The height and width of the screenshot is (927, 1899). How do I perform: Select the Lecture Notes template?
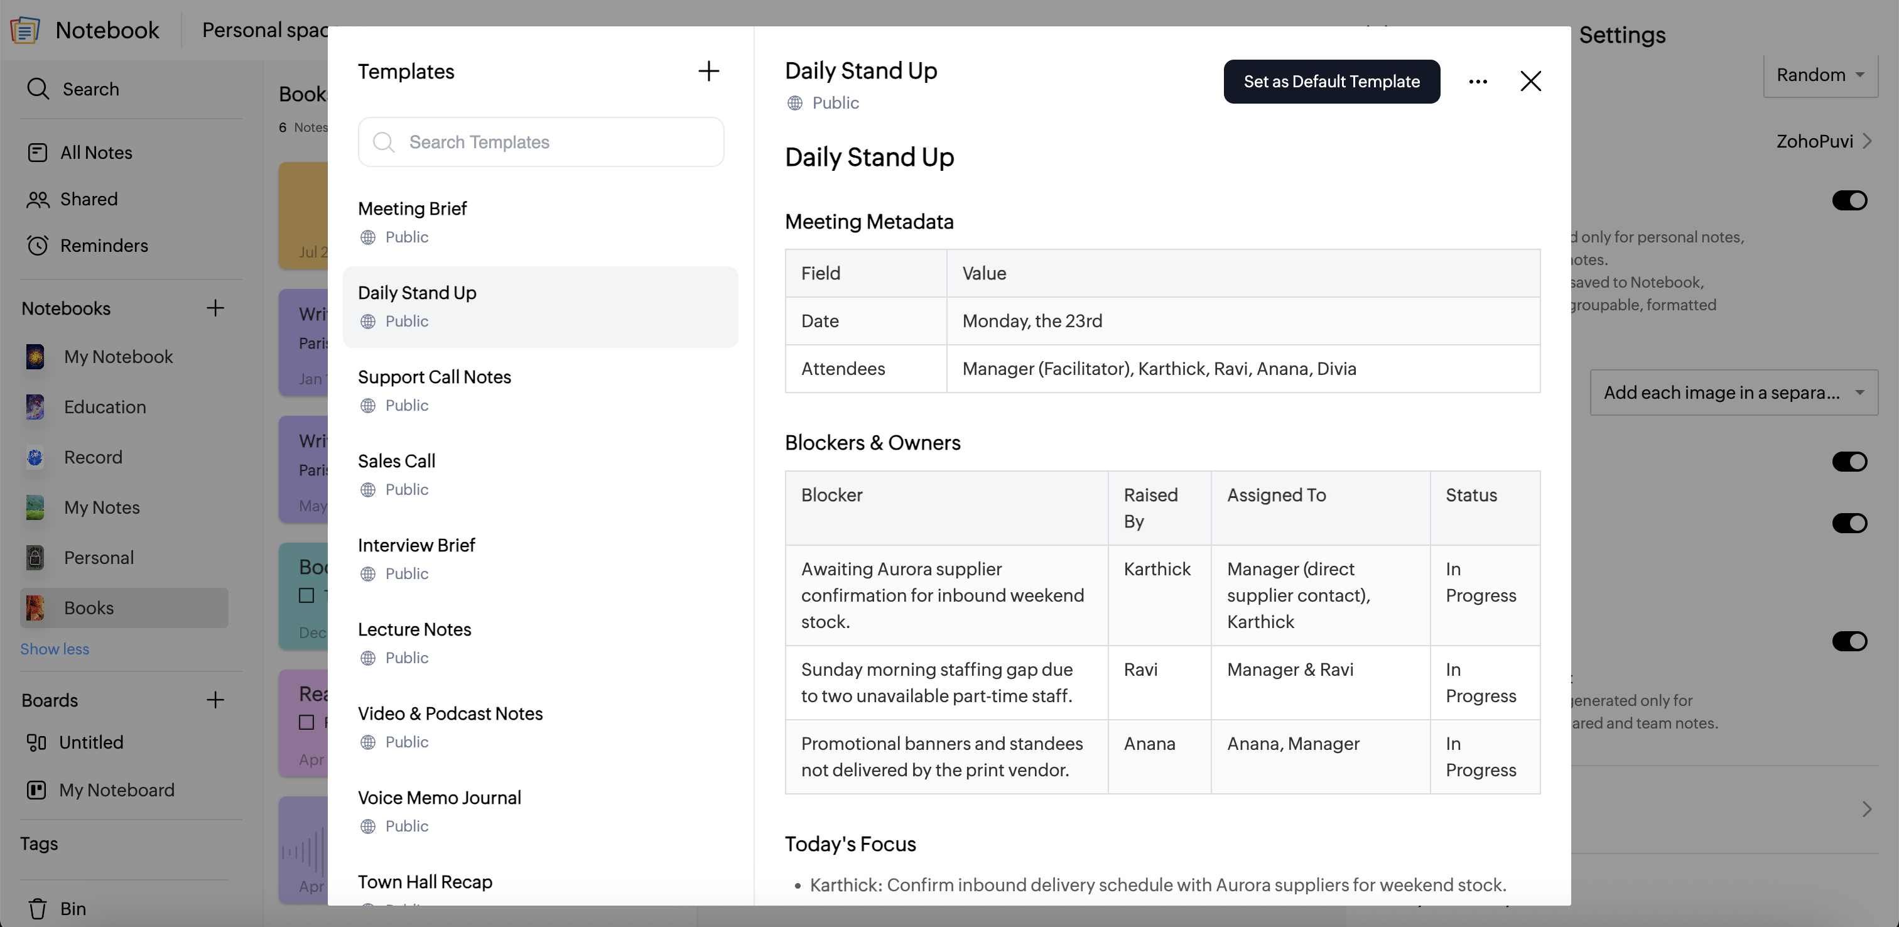540,643
